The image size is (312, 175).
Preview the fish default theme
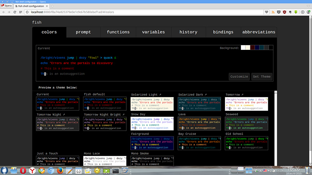pyautogui.click(x=105, y=103)
